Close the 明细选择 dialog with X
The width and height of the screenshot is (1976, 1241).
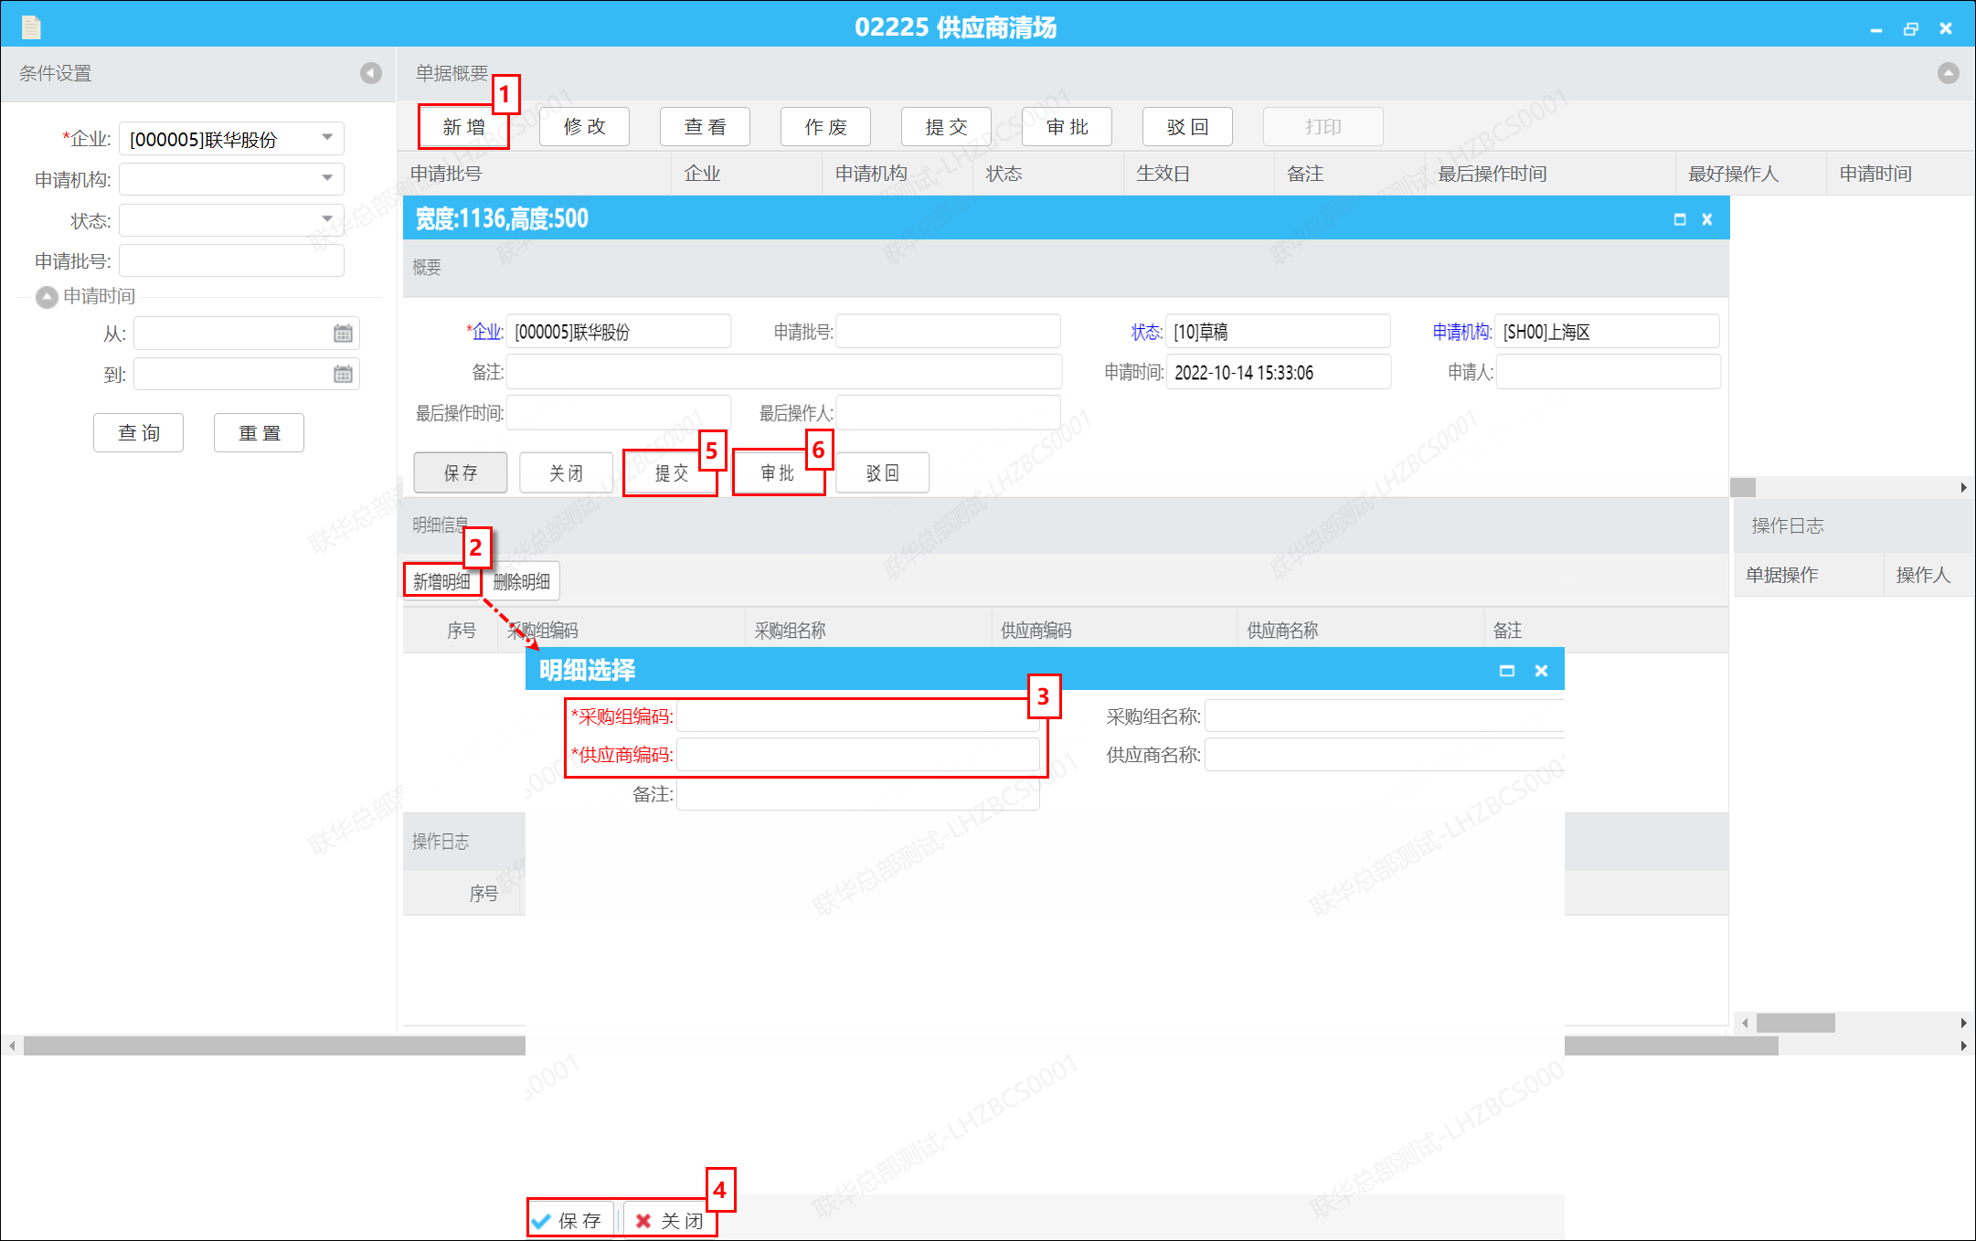(x=1541, y=671)
